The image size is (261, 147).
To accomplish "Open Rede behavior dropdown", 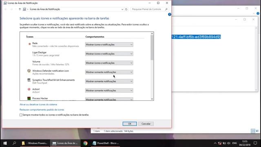I will tap(109, 45).
